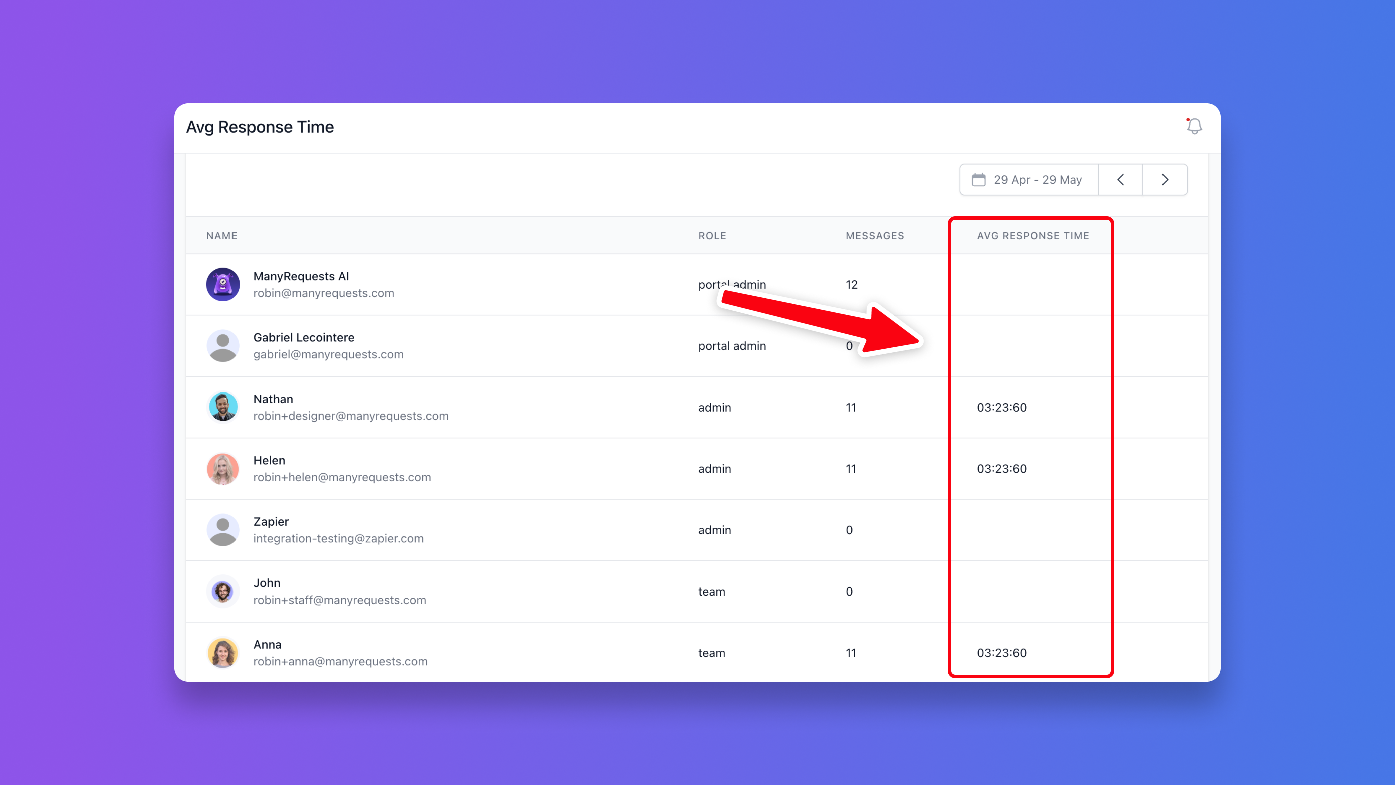
Task: Select the name Gabriel Lecointere
Action: (304, 337)
